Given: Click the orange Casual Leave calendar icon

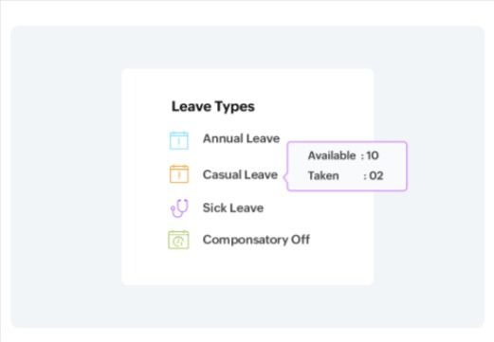Looking at the screenshot, I should click(179, 173).
